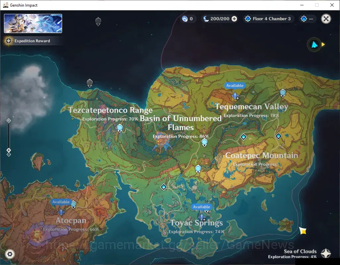Open the Sea of Clouds region star icon
The image size is (340, 265).
point(326,253)
